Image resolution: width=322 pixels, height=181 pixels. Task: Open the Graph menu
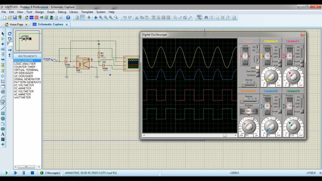point(51,12)
